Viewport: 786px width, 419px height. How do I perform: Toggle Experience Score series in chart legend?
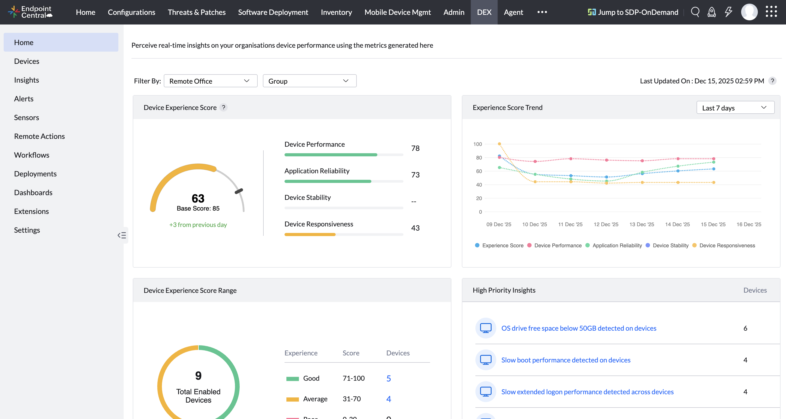pos(502,245)
